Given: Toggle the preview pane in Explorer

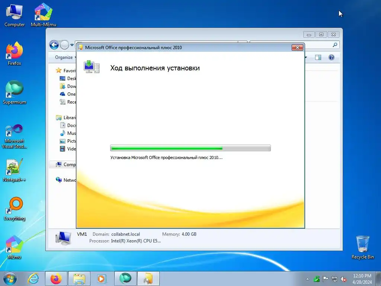Looking at the screenshot, I should 318,57.
